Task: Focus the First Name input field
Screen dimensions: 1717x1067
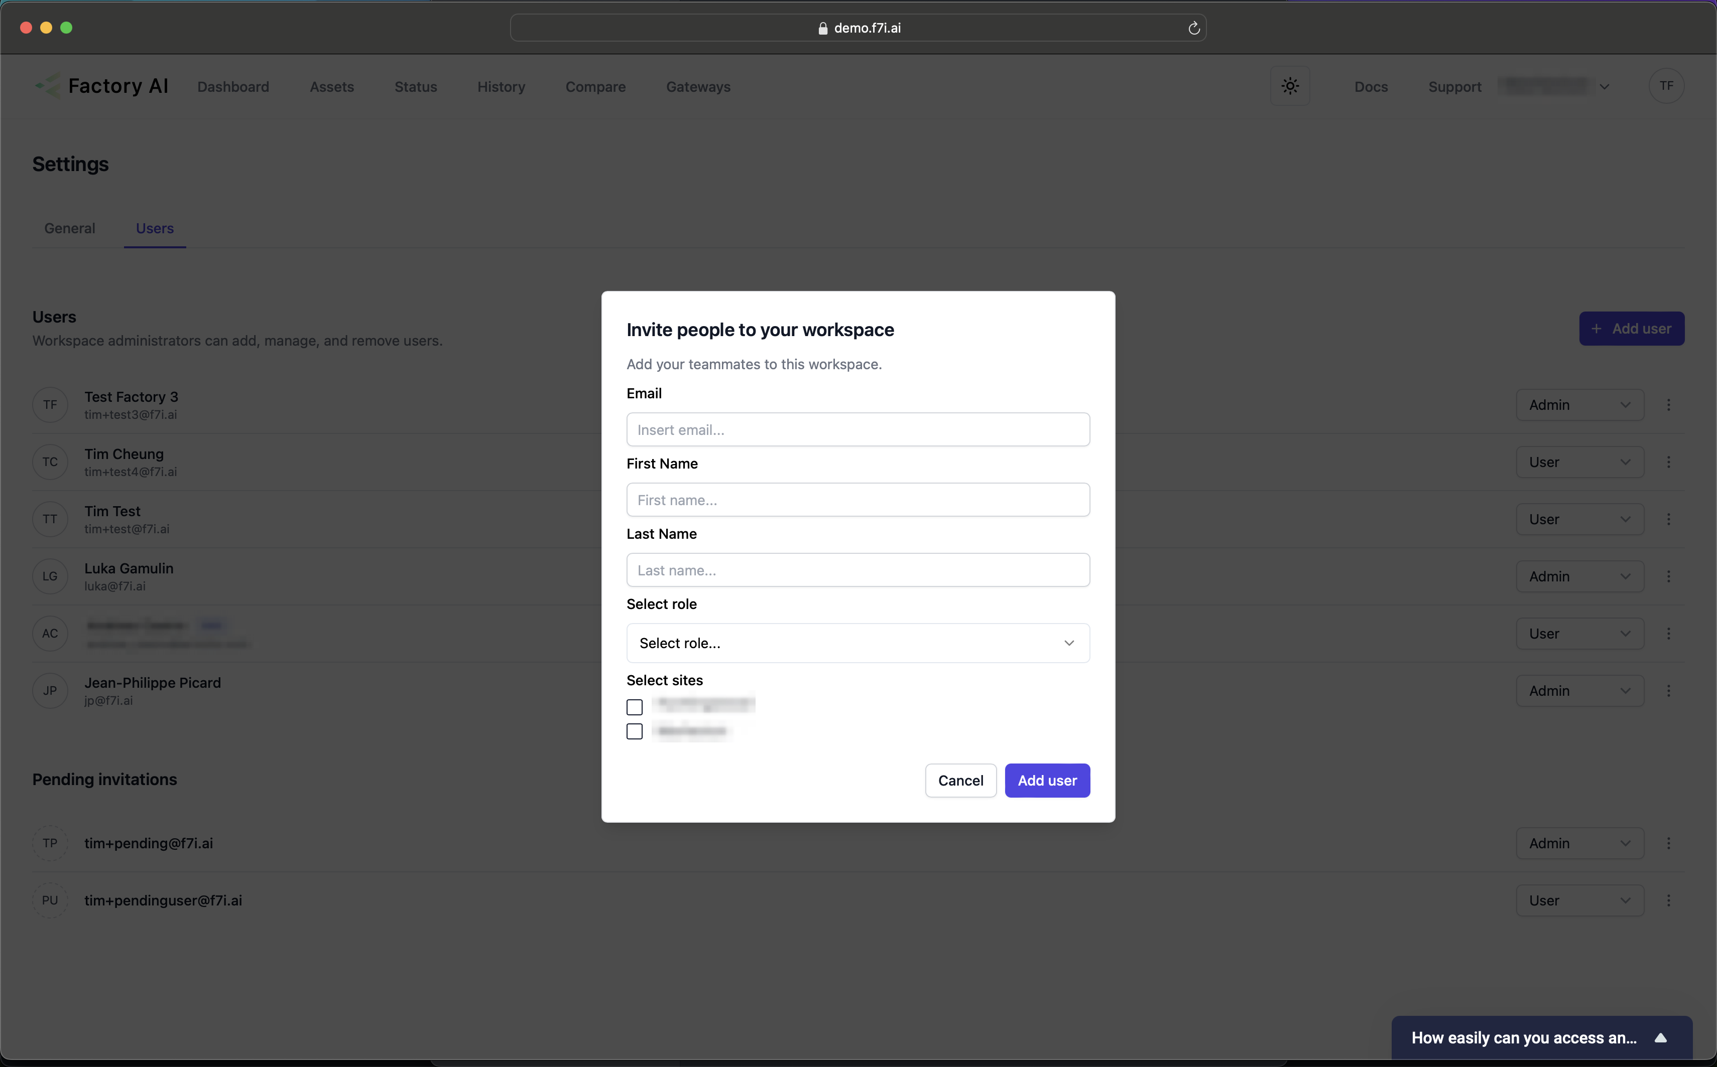Action: click(857, 500)
